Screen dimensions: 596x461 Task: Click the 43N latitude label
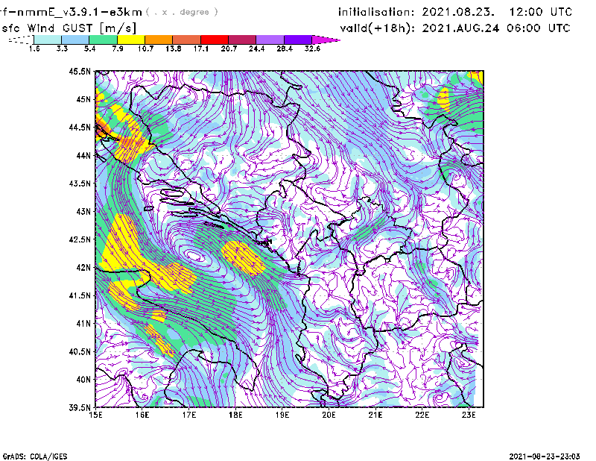pyautogui.click(x=83, y=211)
